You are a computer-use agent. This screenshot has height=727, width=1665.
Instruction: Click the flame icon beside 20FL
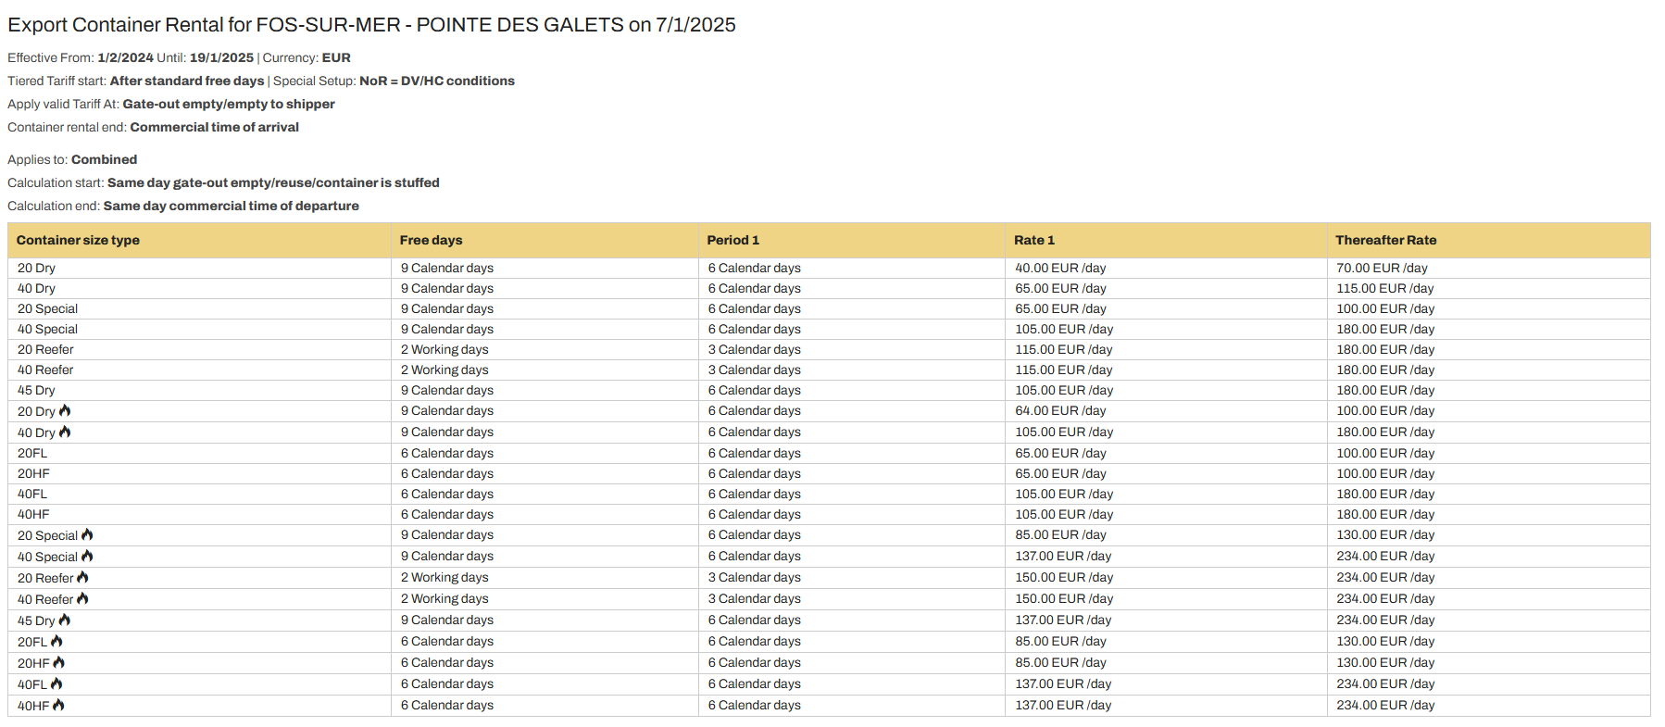[x=56, y=641]
